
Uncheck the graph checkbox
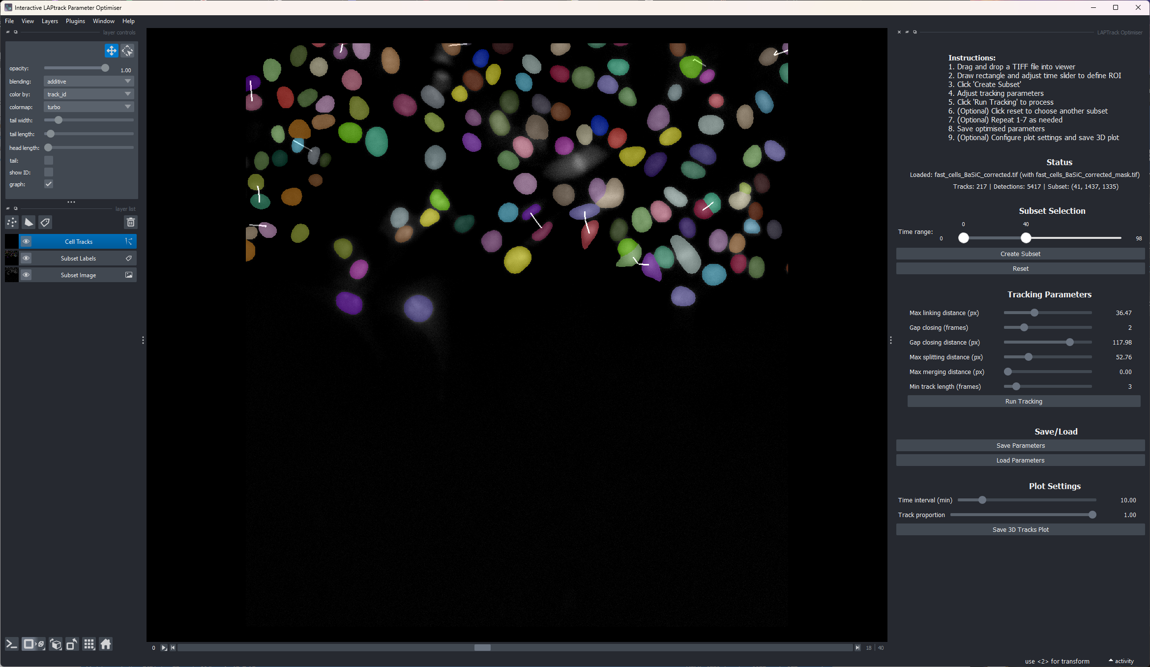pyautogui.click(x=49, y=184)
